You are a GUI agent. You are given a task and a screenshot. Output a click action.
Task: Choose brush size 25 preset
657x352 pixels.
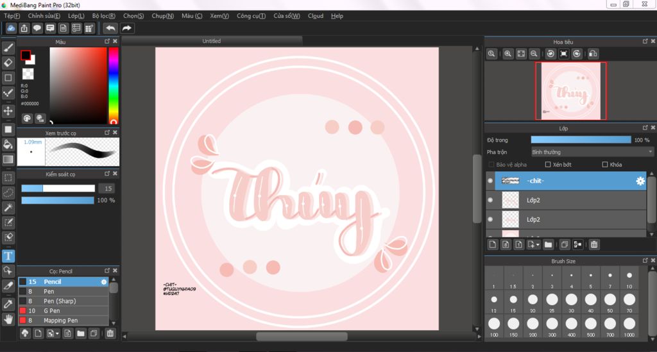[552, 302]
